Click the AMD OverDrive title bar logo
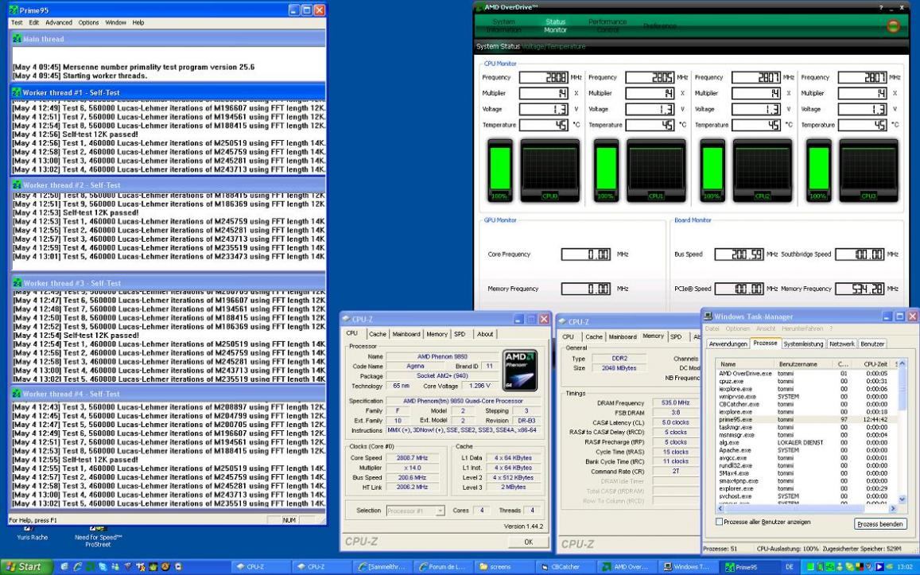920x575 pixels. [479, 8]
